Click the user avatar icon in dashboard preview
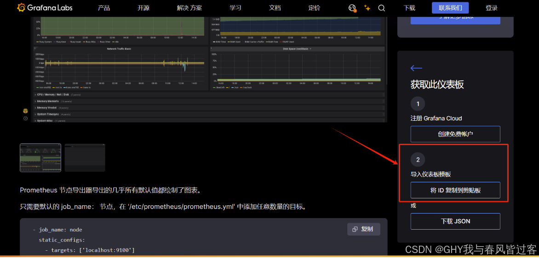Viewport: 539px width, 259px height. tap(25, 111)
